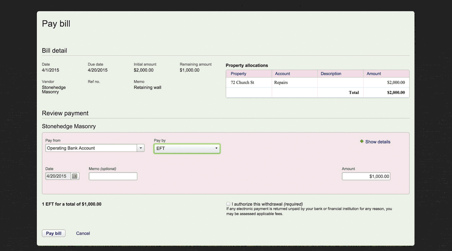The width and height of the screenshot is (452, 251).
Task: Click the Cancel link
Action: tap(83, 234)
